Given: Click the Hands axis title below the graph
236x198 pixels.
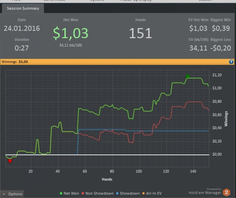Looking at the screenshot, I should click(107, 179).
